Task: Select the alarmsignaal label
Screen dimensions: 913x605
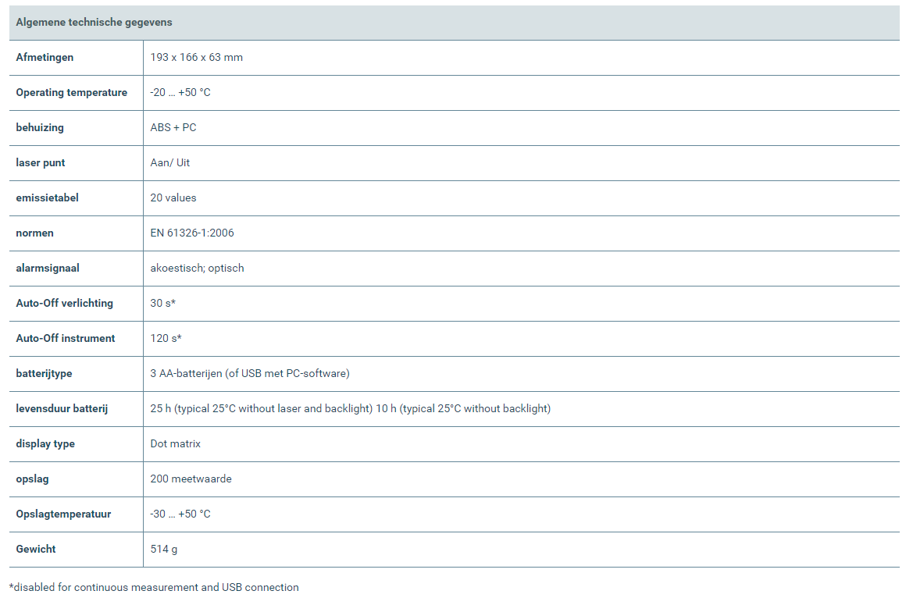Action: coord(48,269)
